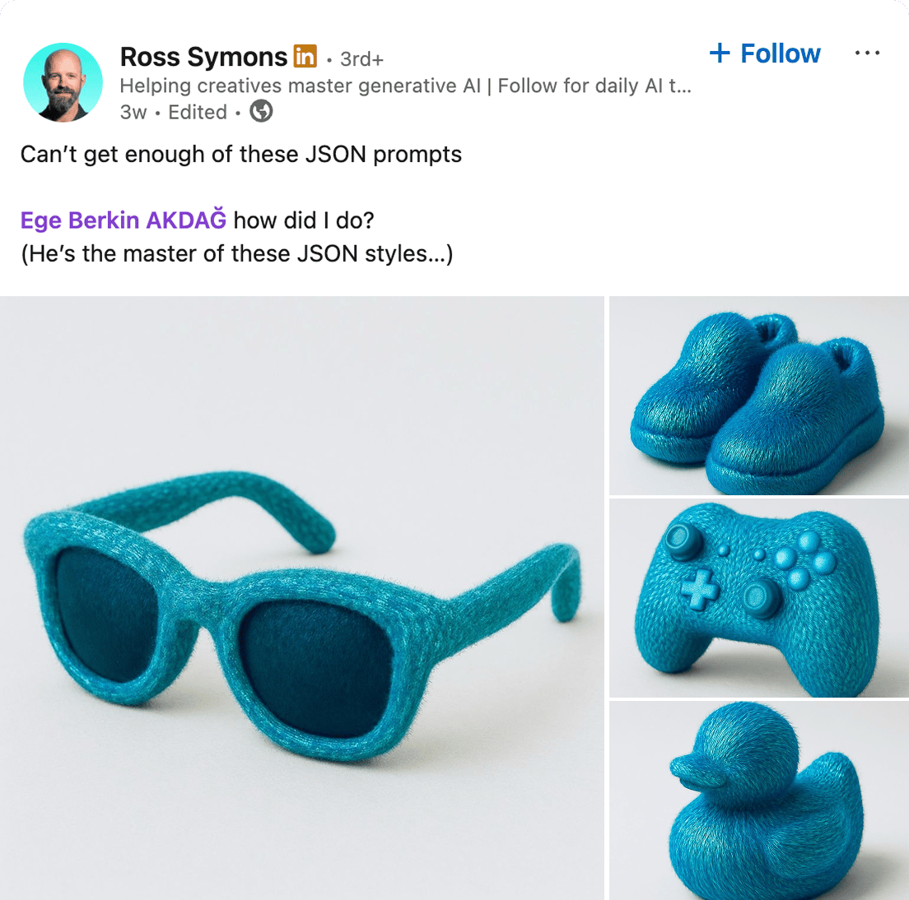Follow Ross Symons
909x900 pixels.
(x=765, y=53)
